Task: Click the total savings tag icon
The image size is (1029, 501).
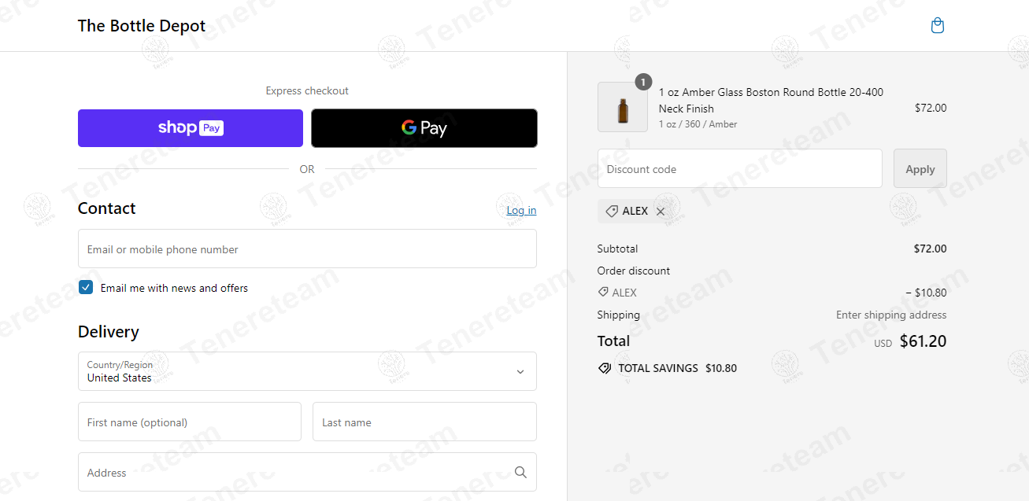Action: [605, 368]
